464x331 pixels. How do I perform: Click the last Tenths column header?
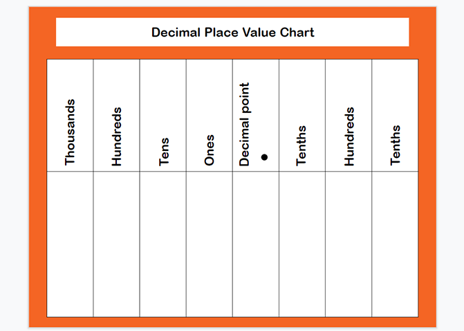click(396, 145)
